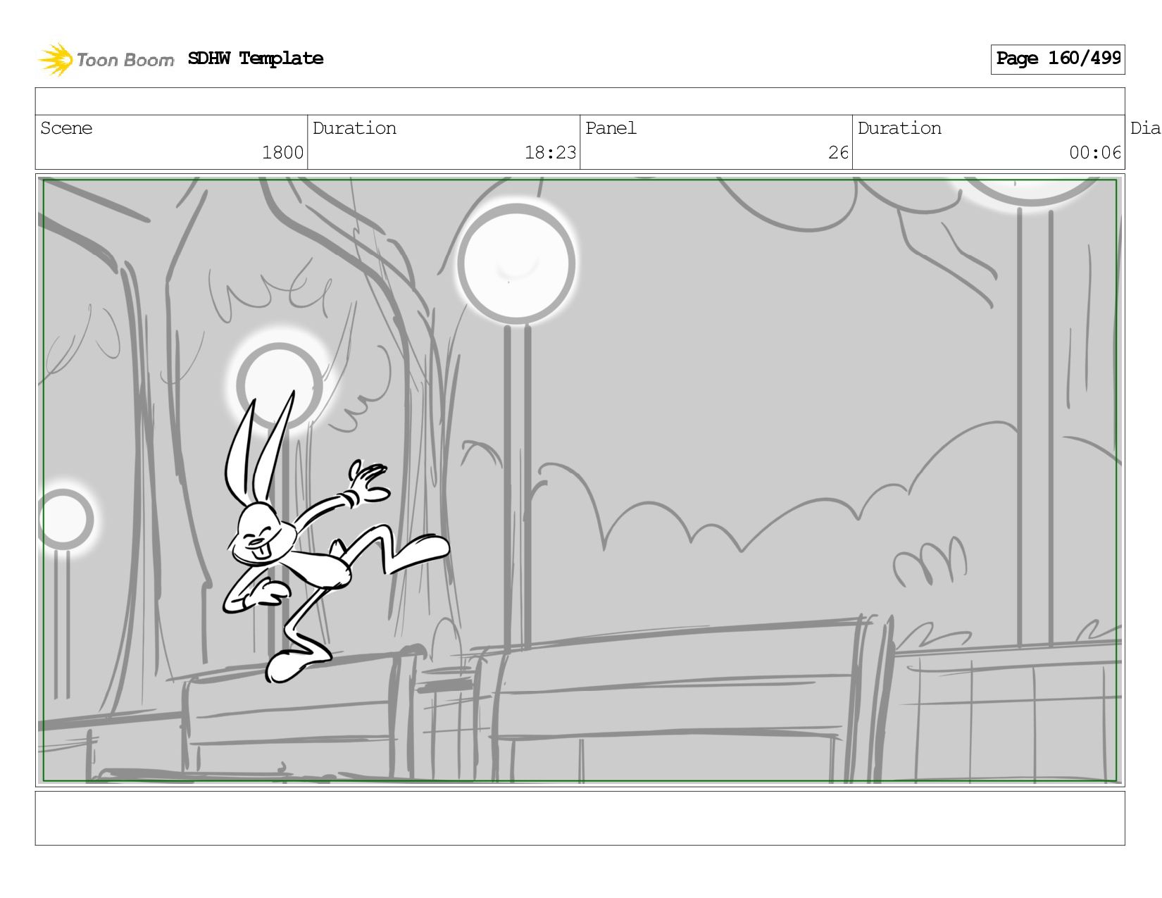Click the panel duration value 00:06
The height and width of the screenshot is (898, 1162).
pos(1095,152)
